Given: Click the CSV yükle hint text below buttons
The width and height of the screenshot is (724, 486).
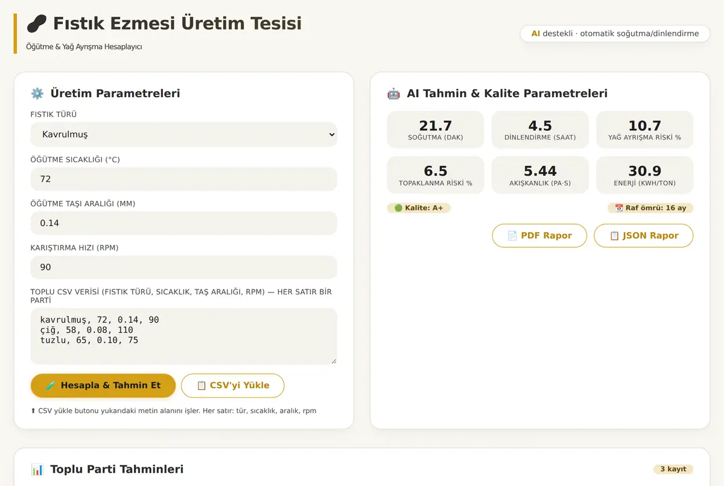Looking at the screenshot, I should click(173, 411).
